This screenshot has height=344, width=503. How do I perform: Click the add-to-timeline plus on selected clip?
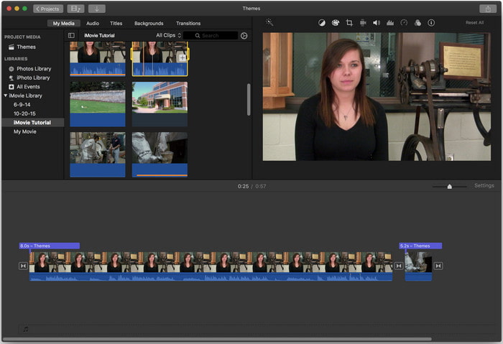(x=183, y=57)
